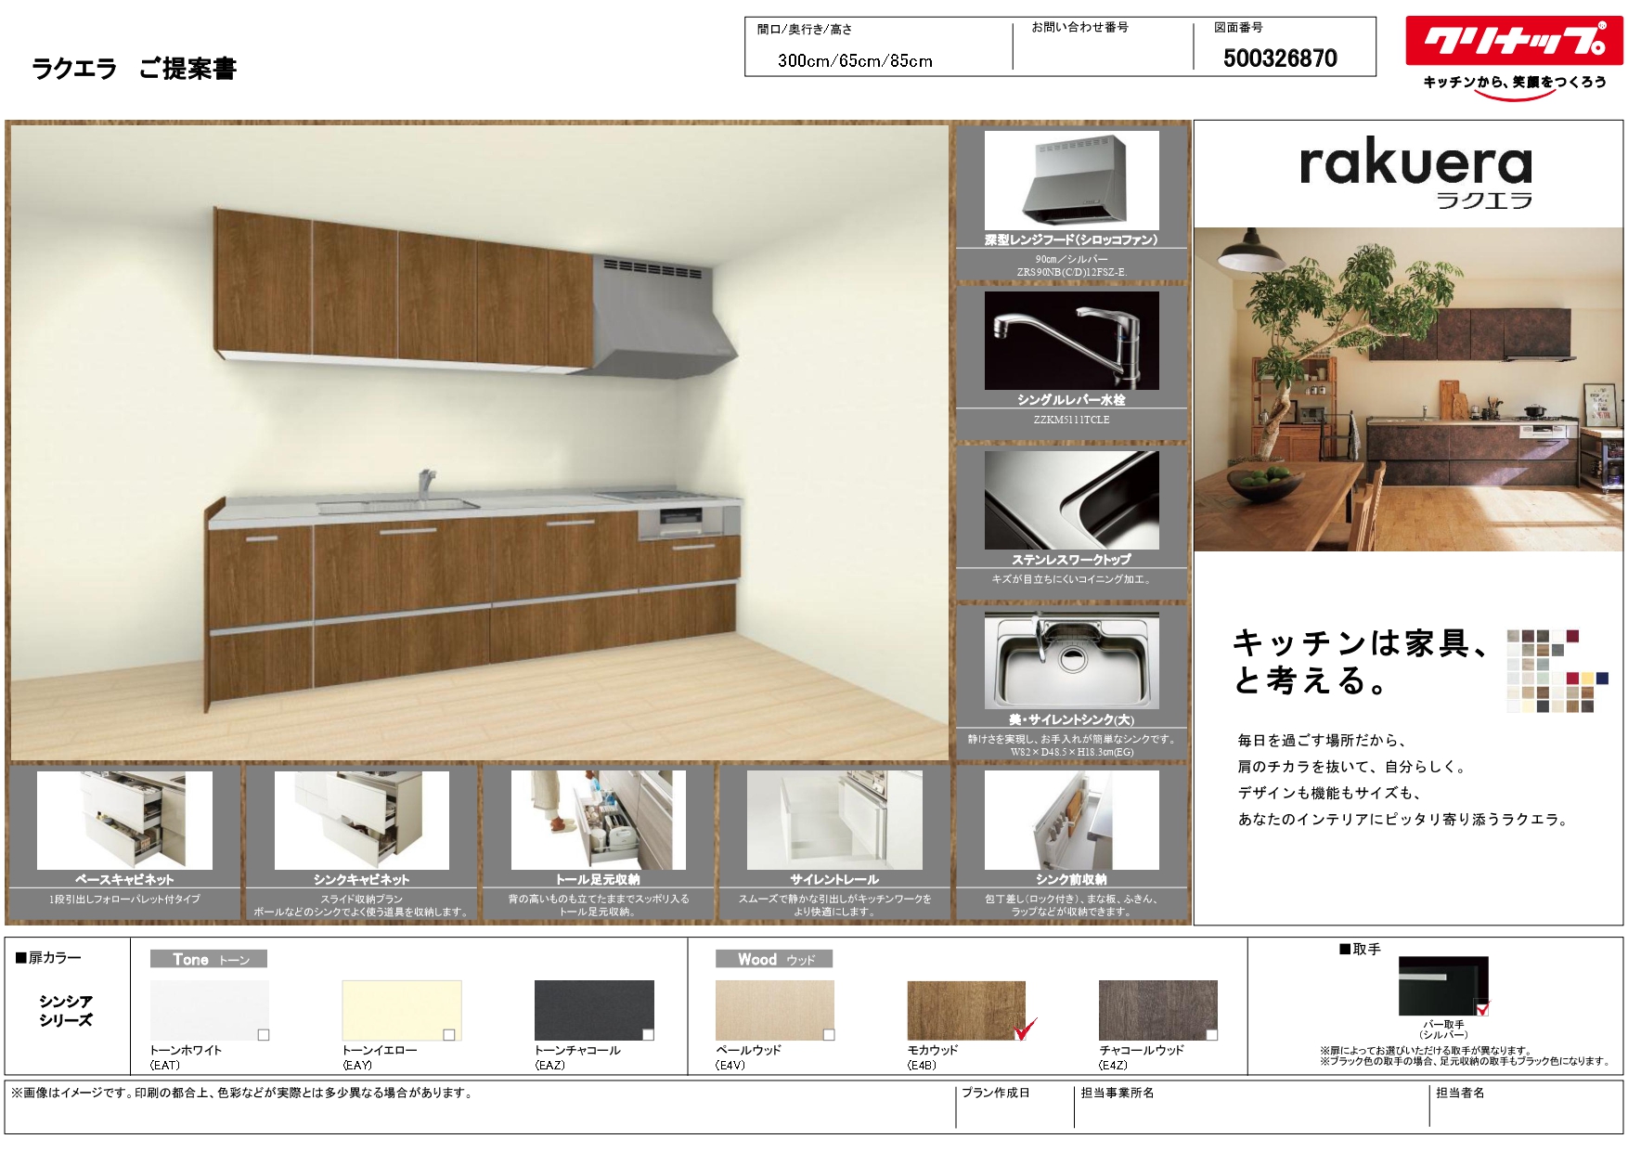Viewport: 1628px width, 1152px height.
Task: Click the silent rail thumbnail
Action: 834,820
